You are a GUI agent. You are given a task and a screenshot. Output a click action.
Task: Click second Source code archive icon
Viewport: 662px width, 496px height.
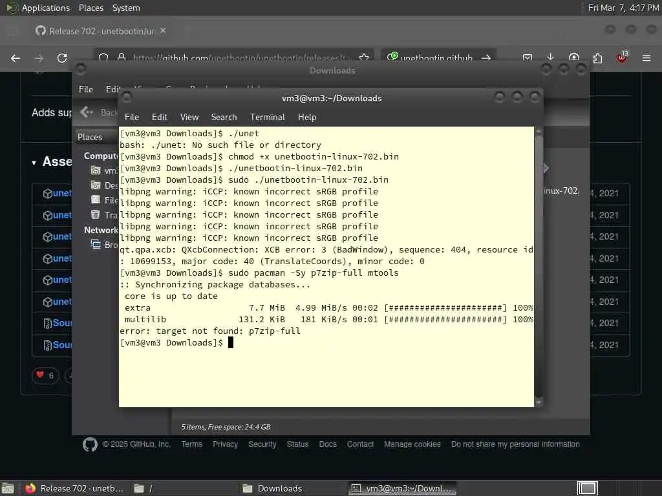pos(48,346)
